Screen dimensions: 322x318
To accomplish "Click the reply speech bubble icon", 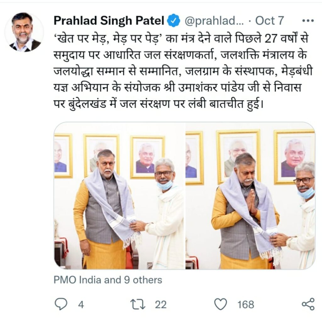I will (x=61, y=304).
